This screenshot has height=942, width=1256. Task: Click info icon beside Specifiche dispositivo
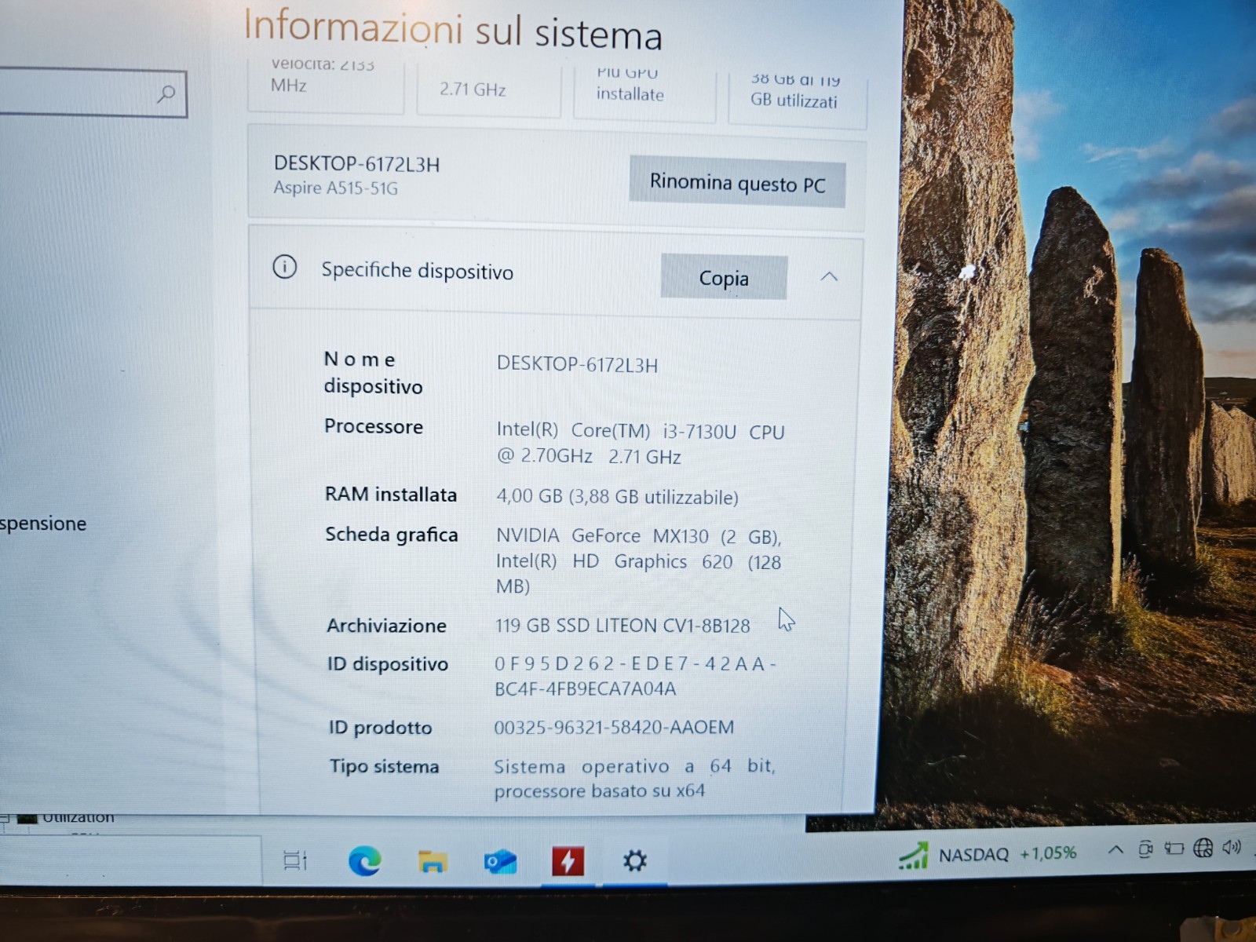click(284, 267)
